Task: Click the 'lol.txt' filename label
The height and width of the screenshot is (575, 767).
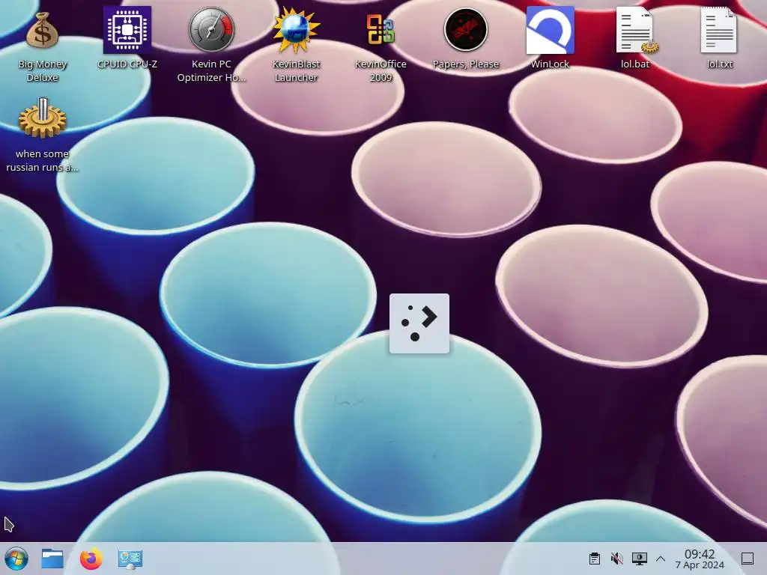Action: coord(720,64)
